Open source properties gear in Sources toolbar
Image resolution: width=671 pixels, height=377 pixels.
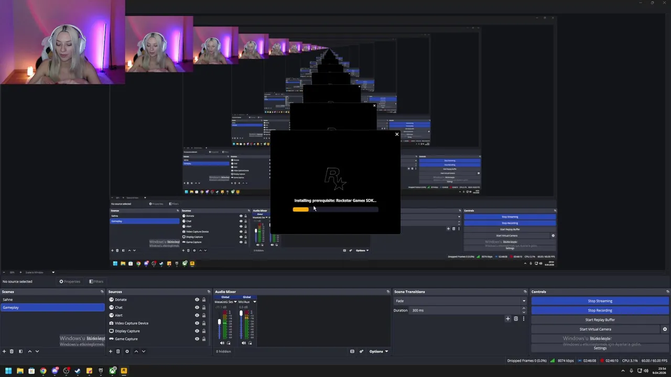coord(127,351)
